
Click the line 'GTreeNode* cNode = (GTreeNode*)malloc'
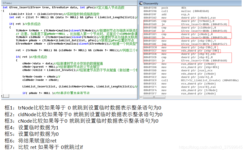click(x=77, y=44)
